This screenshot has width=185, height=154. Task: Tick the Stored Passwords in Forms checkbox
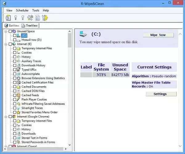coord(14,142)
